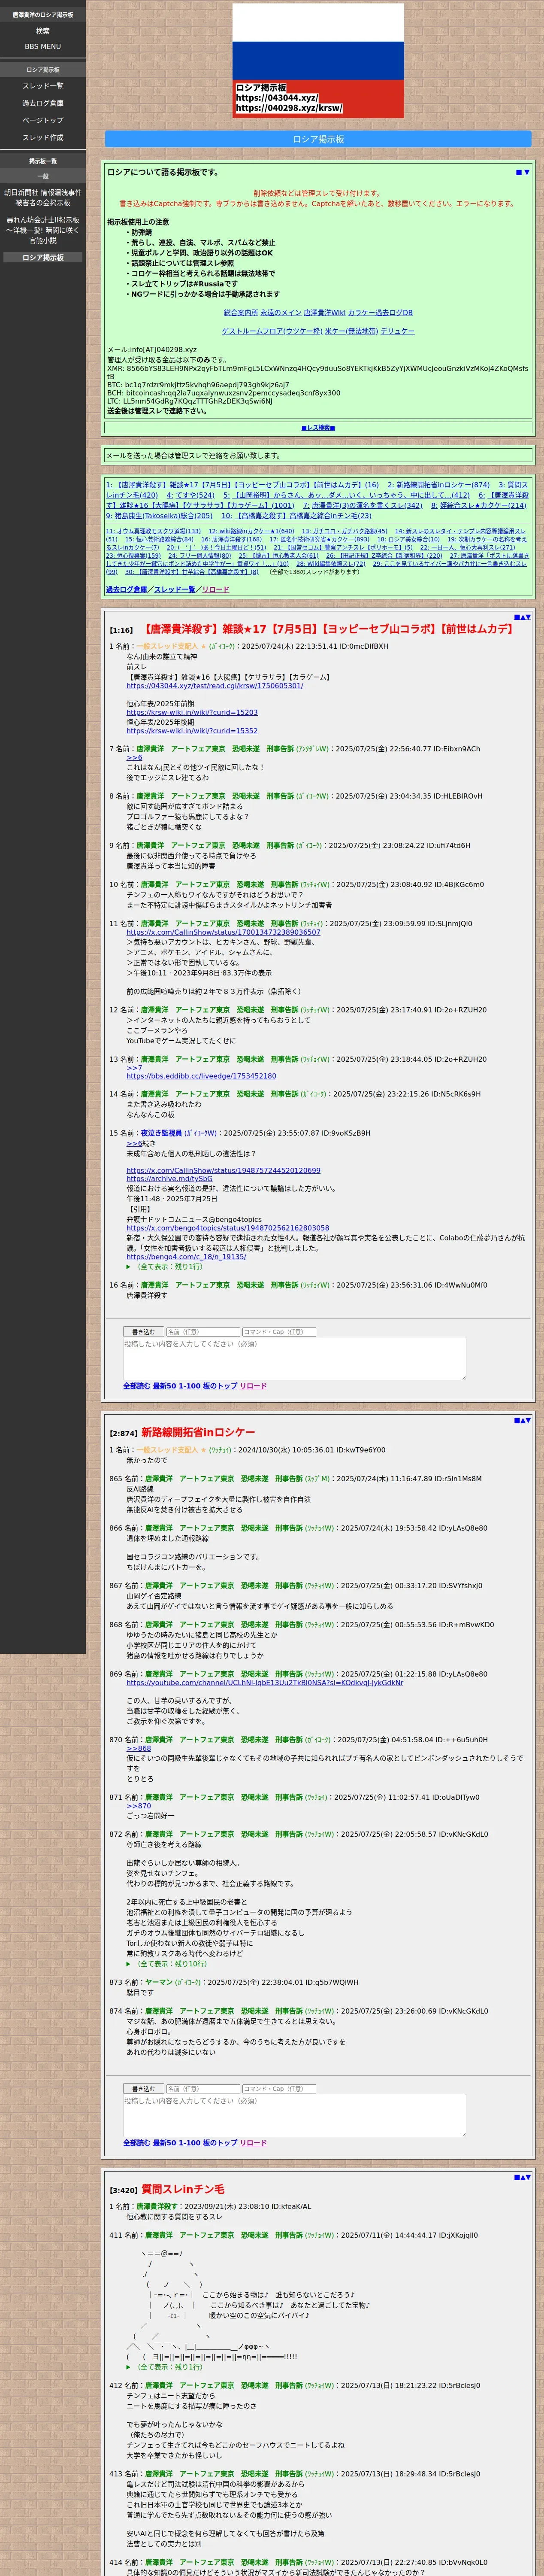Click 最新50 under the 雑談★17 thread form
This screenshot has width=544, height=2576.
(x=164, y=1386)
